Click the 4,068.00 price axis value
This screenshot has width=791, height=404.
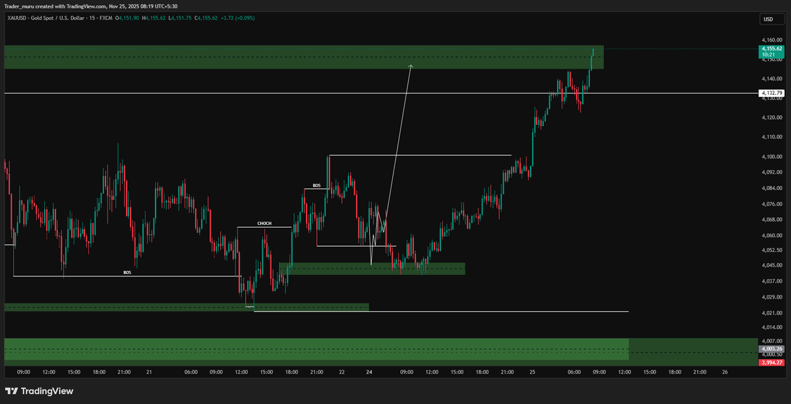[x=771, y=220]
